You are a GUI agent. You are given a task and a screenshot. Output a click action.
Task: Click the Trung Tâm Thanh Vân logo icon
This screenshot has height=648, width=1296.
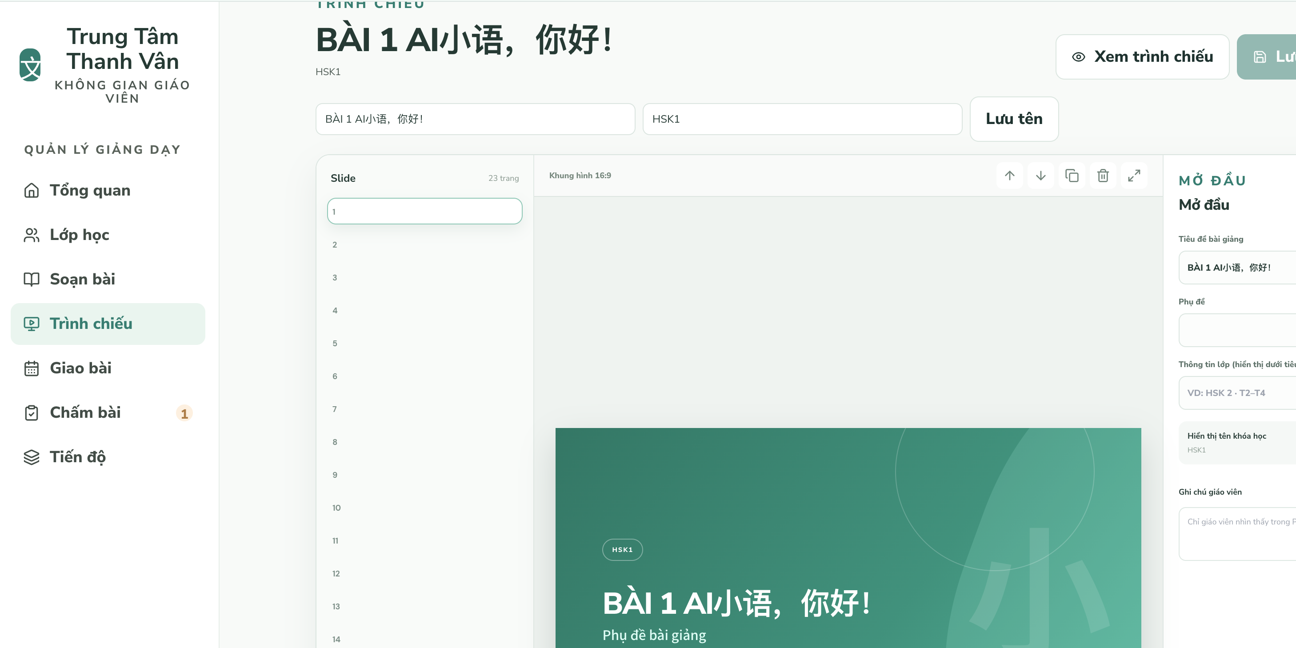30,64
